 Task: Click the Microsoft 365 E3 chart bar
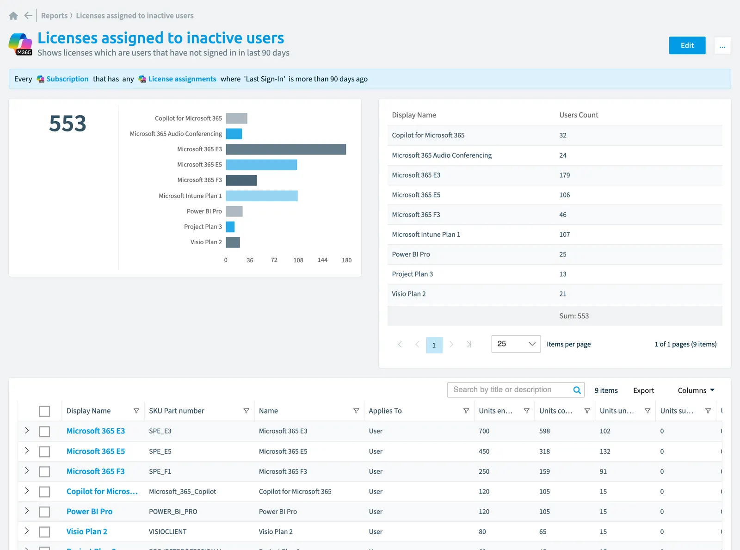click(286, 149)
